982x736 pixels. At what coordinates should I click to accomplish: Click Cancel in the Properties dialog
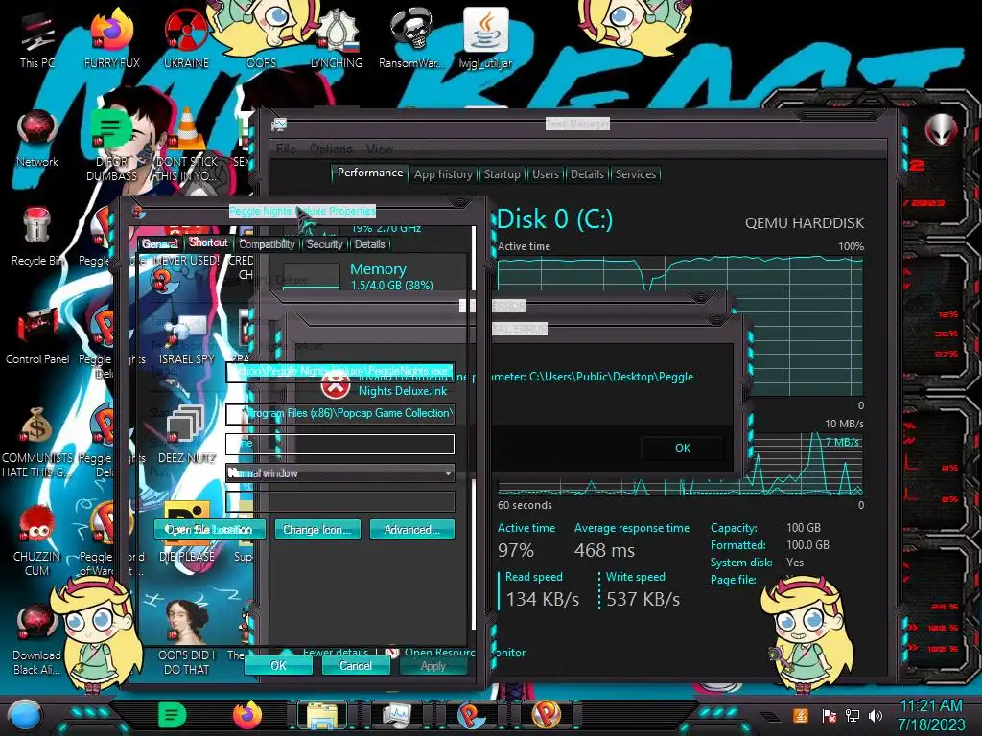(x=356, y=666)
